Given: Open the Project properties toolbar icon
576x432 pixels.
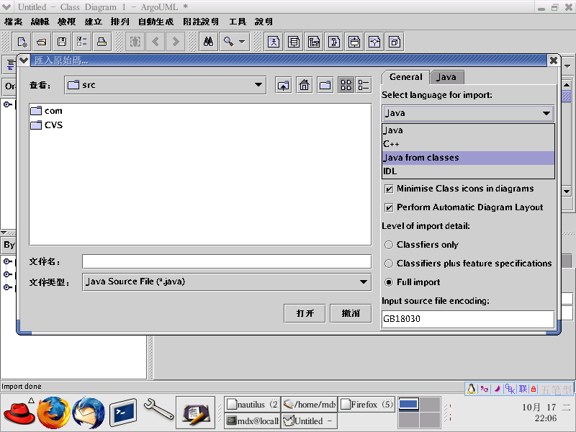Looking at the screenshot, I should click(x=81, y=42).
